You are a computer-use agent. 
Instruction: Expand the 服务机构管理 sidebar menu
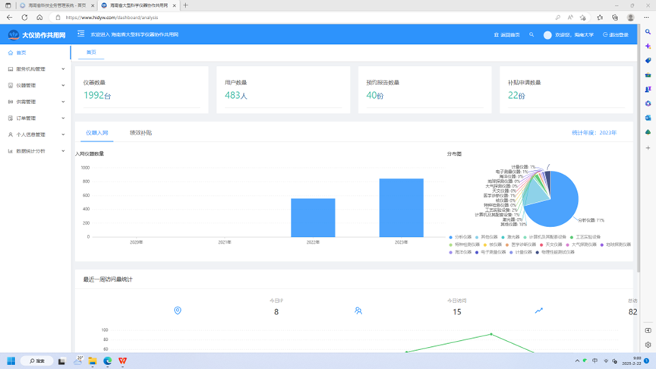tap(35, 69)
